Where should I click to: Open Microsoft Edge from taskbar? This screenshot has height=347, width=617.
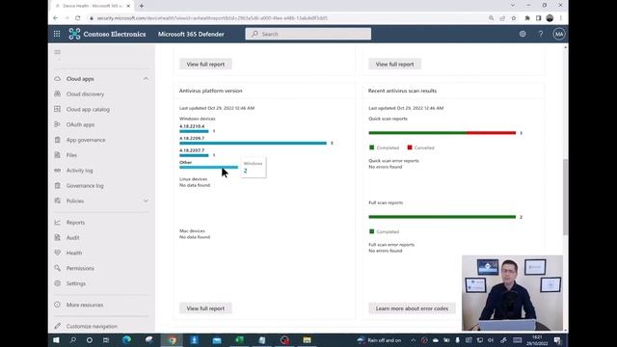tap(126, 340)
